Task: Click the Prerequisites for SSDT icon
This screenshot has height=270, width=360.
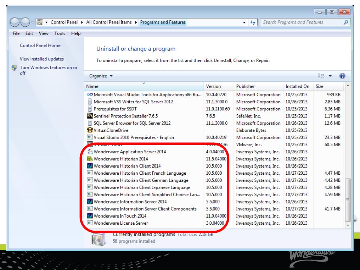Action: point(90,109)
